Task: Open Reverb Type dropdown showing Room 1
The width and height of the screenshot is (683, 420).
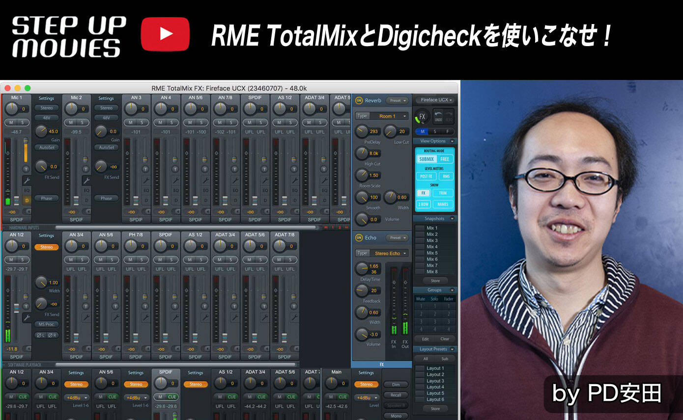Action: click(382, 116)
